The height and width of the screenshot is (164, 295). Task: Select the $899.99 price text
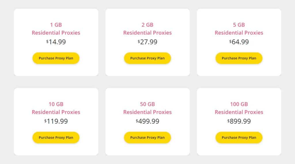click(239, 121)
